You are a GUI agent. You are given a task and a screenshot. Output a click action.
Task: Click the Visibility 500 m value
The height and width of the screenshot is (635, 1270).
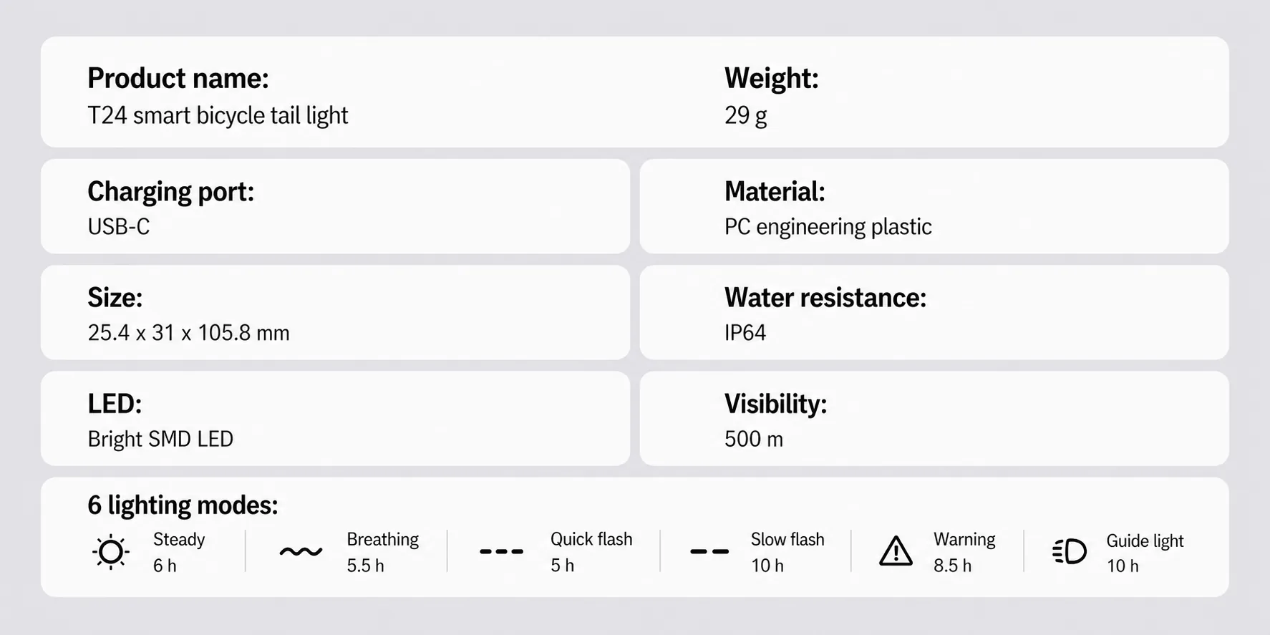753,439
